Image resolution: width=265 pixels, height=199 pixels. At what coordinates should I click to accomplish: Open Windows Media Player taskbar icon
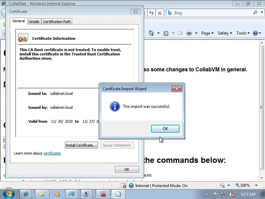pos(57,194)
